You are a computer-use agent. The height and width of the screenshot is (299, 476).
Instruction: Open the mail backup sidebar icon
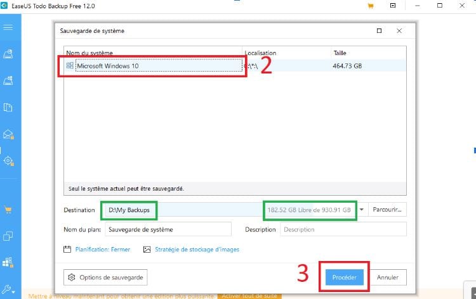pyautogui.click(x=8, y=134)
